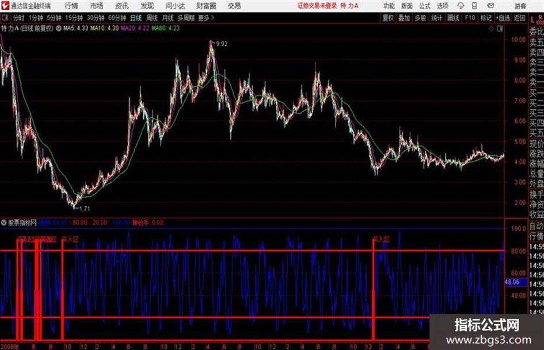Expand the main chart indicator dropdown arrow
544x350 pixels.
59,28
